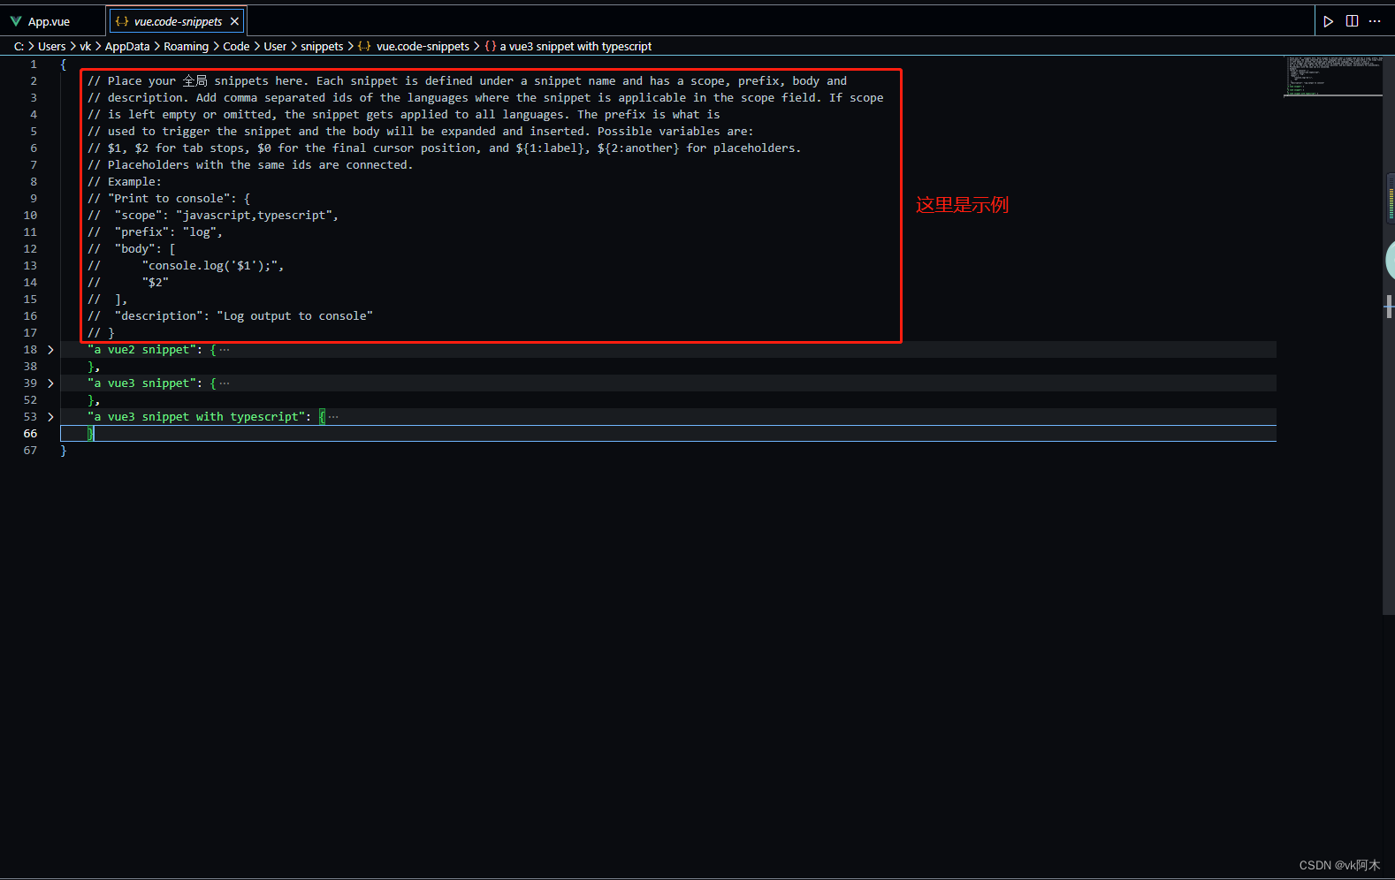Open the AppData breadcrumb folder
Viewport: 1395px width, 880px height.
tap(127, 46)
